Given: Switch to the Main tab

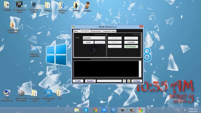Looking at the screenshot, I should click(76, 31).
